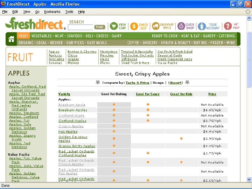Click the Quick Shop clock icon
252x189 pixels.
point(181,26)
